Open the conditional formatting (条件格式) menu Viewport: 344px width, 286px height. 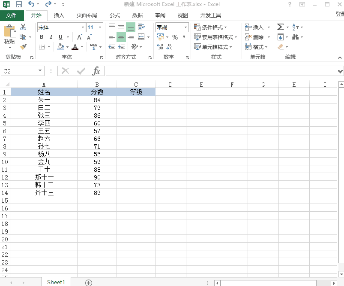point(211,27)
